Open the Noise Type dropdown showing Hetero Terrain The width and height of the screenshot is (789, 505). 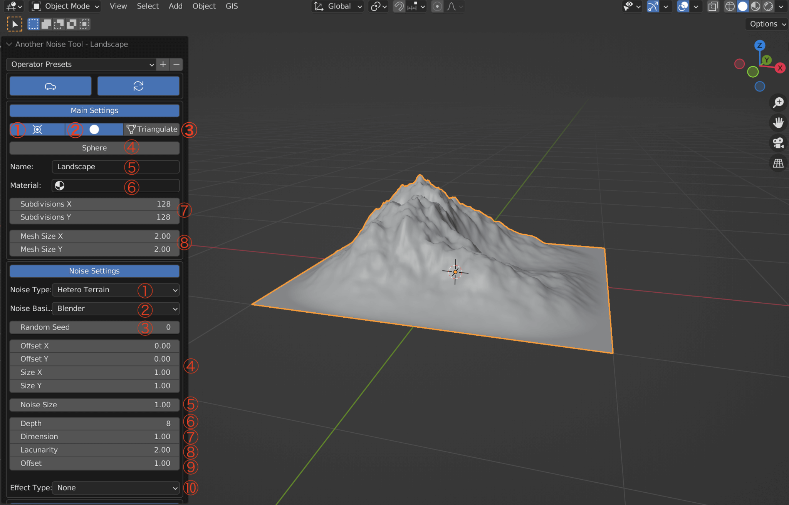pos(116,290)
